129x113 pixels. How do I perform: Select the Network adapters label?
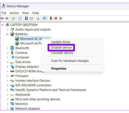point(28,108)
